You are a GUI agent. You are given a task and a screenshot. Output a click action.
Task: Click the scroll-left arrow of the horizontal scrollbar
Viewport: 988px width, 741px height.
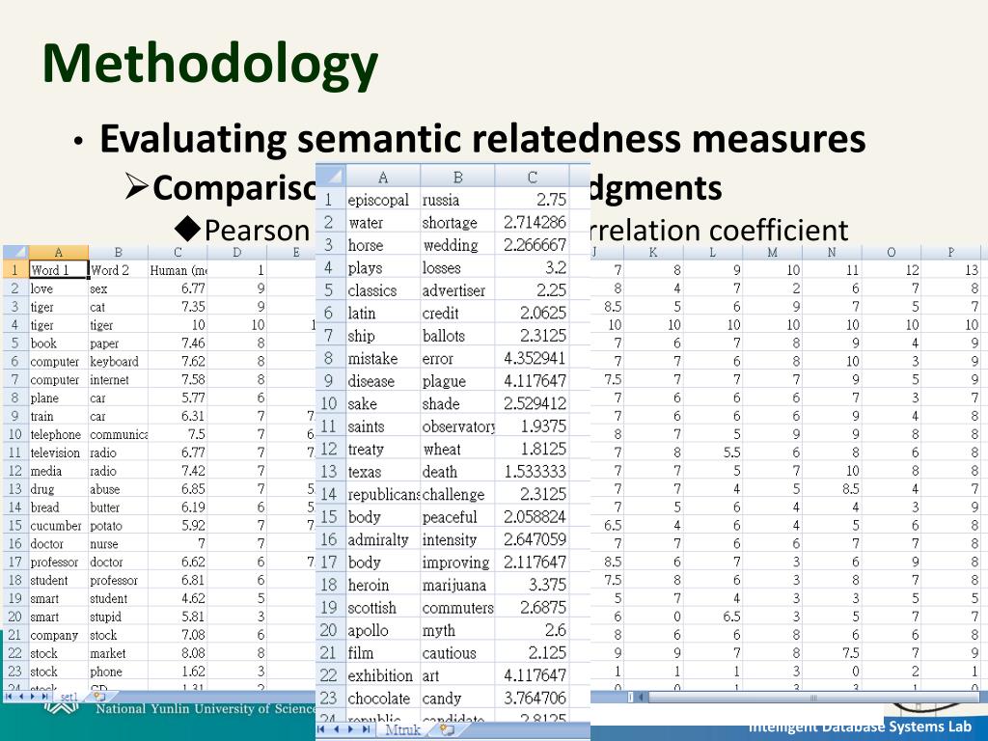coord(641,697)
